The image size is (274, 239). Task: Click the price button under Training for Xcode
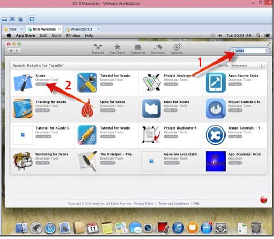43,111
